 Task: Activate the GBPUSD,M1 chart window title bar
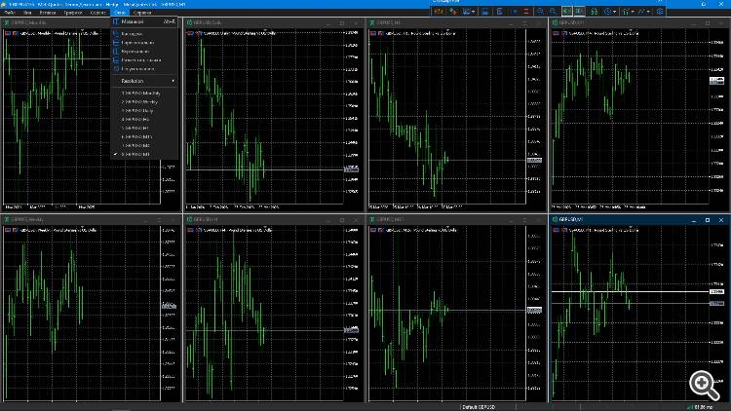click(638, 219)
